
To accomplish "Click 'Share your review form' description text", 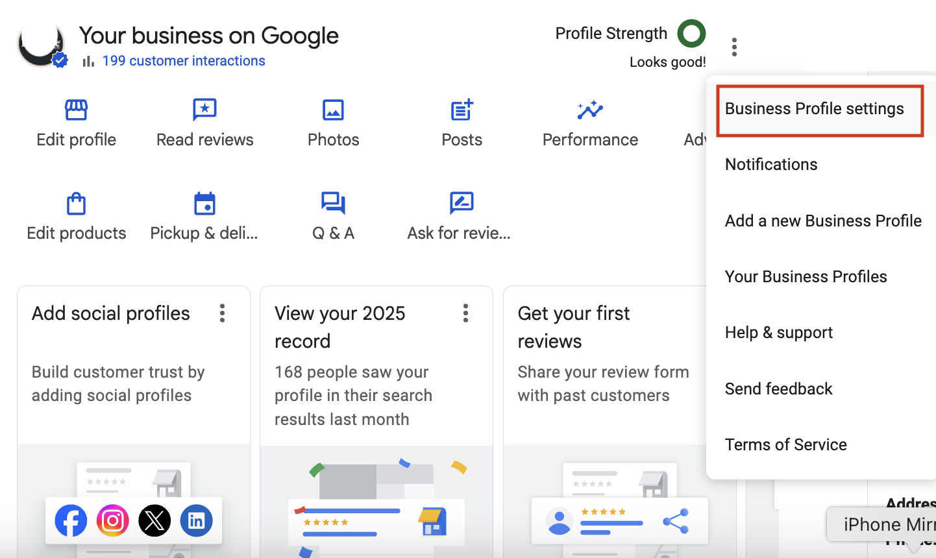I will click(603, 383).
